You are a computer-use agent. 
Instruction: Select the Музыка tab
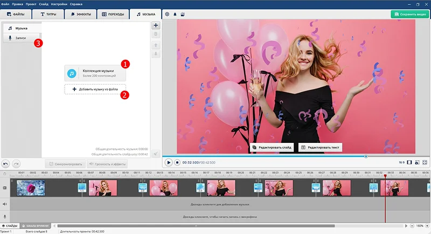(x=145, y=14)
